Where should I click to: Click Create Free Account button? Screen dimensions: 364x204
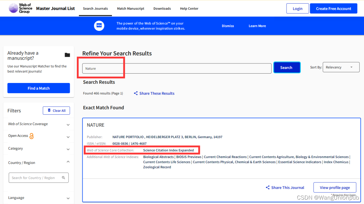(334, 8)
